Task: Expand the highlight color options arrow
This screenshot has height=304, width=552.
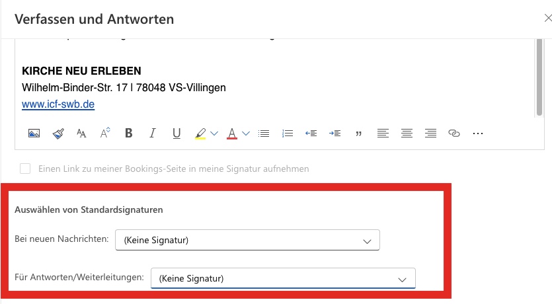Action: 214,133
